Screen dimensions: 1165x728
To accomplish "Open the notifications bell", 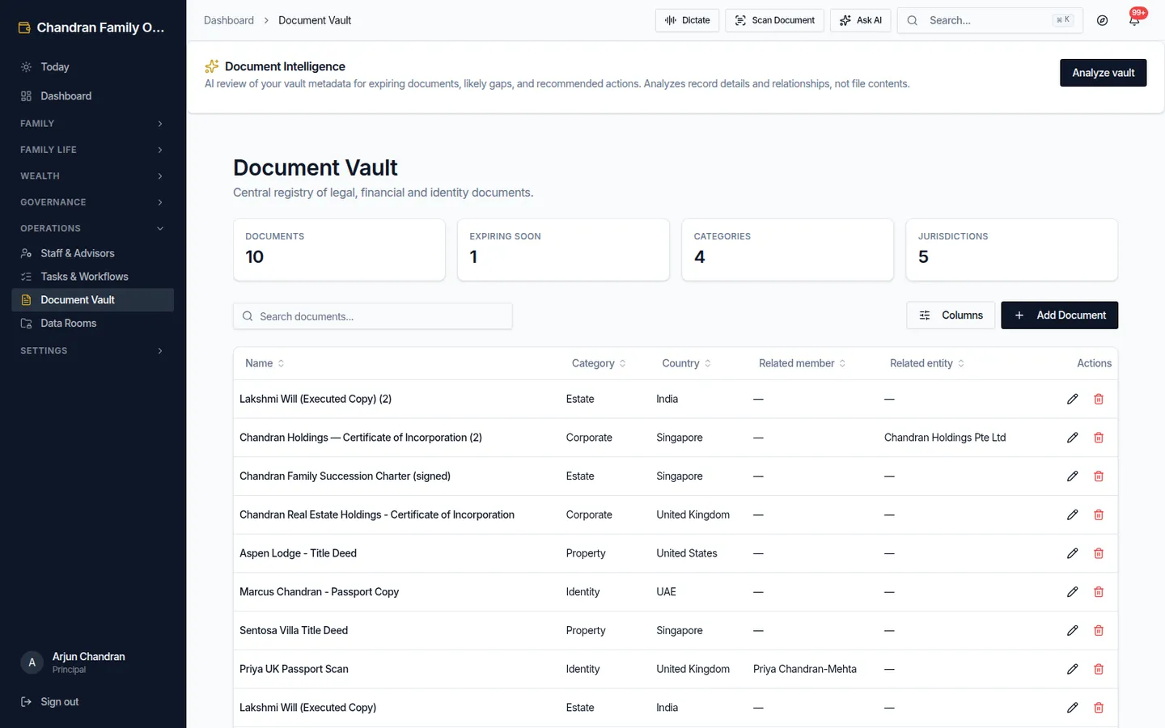I will [x=1134, y=20].
